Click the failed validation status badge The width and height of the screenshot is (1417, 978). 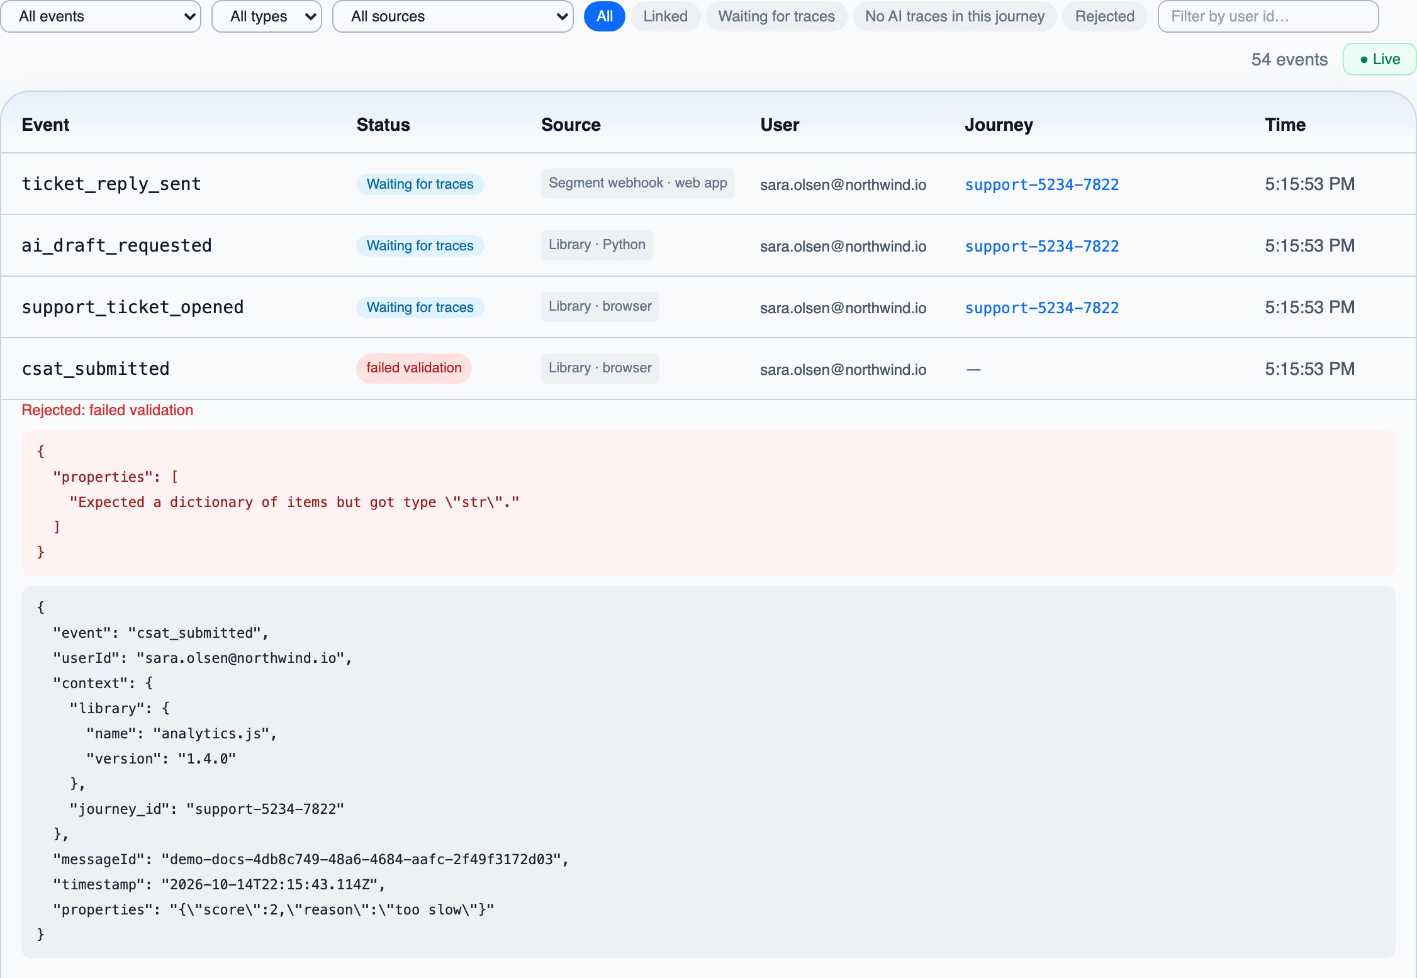click(414, 368)
